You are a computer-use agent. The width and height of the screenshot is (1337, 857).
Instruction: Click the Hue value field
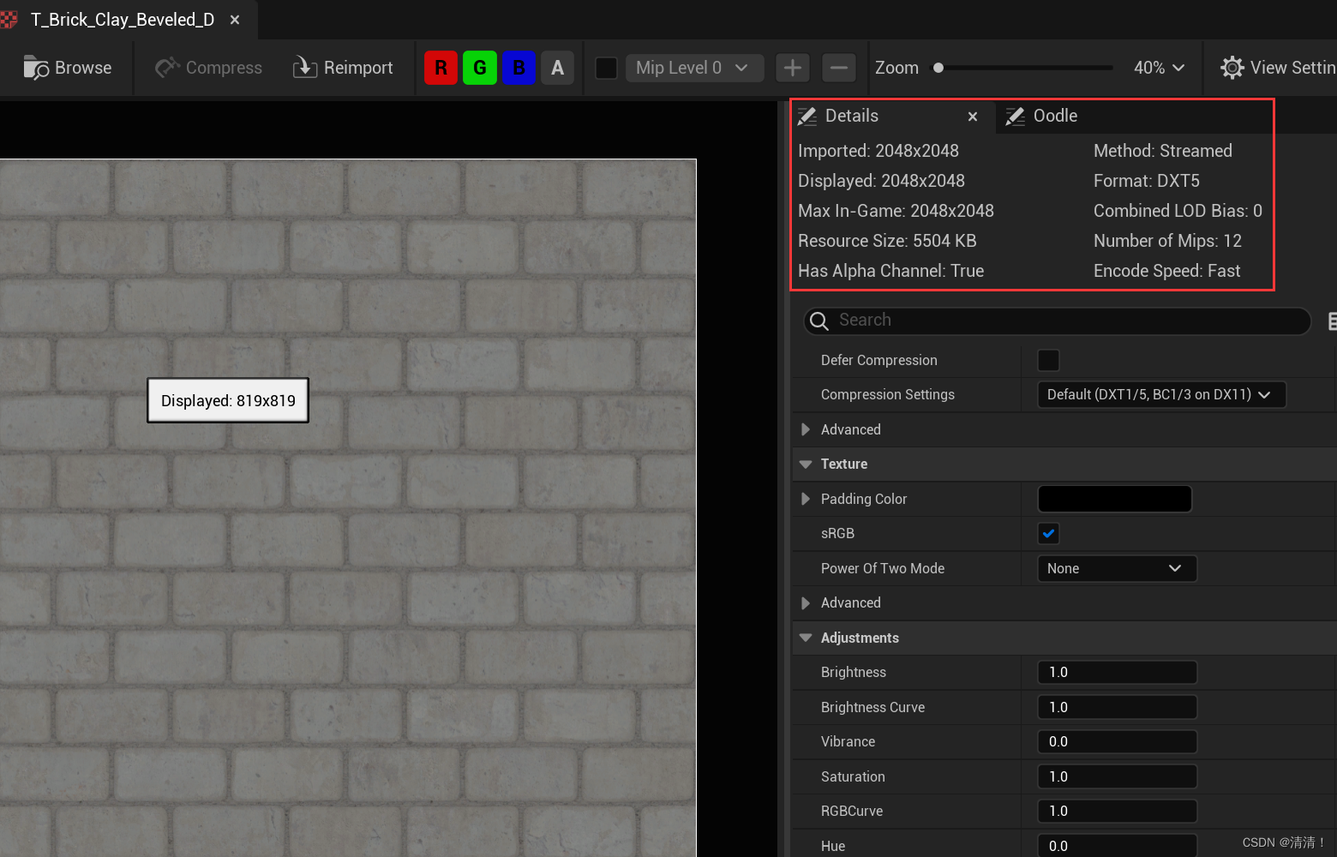point(1117,846)
